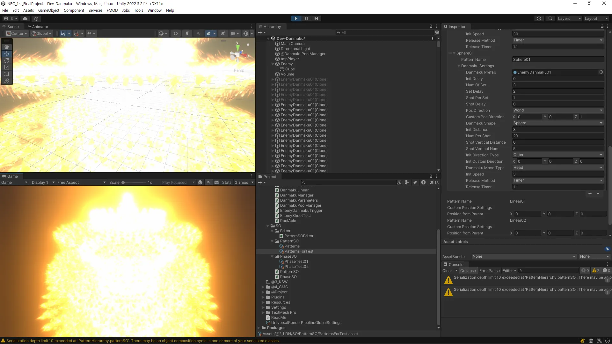Toggle 2D view in Scene
The width and height of the screenshot is (612, 344).
(175, 33)
